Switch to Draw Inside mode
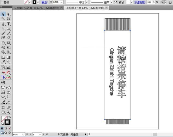This screenshot has width=173, height=137. point(10,133)
